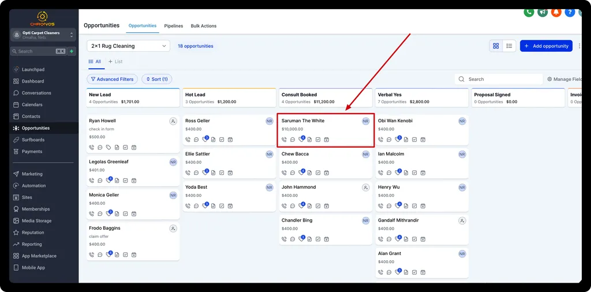
Task: Expand the Opti Carpet Cleaners account switcher
Action: (x=43, y=35)
